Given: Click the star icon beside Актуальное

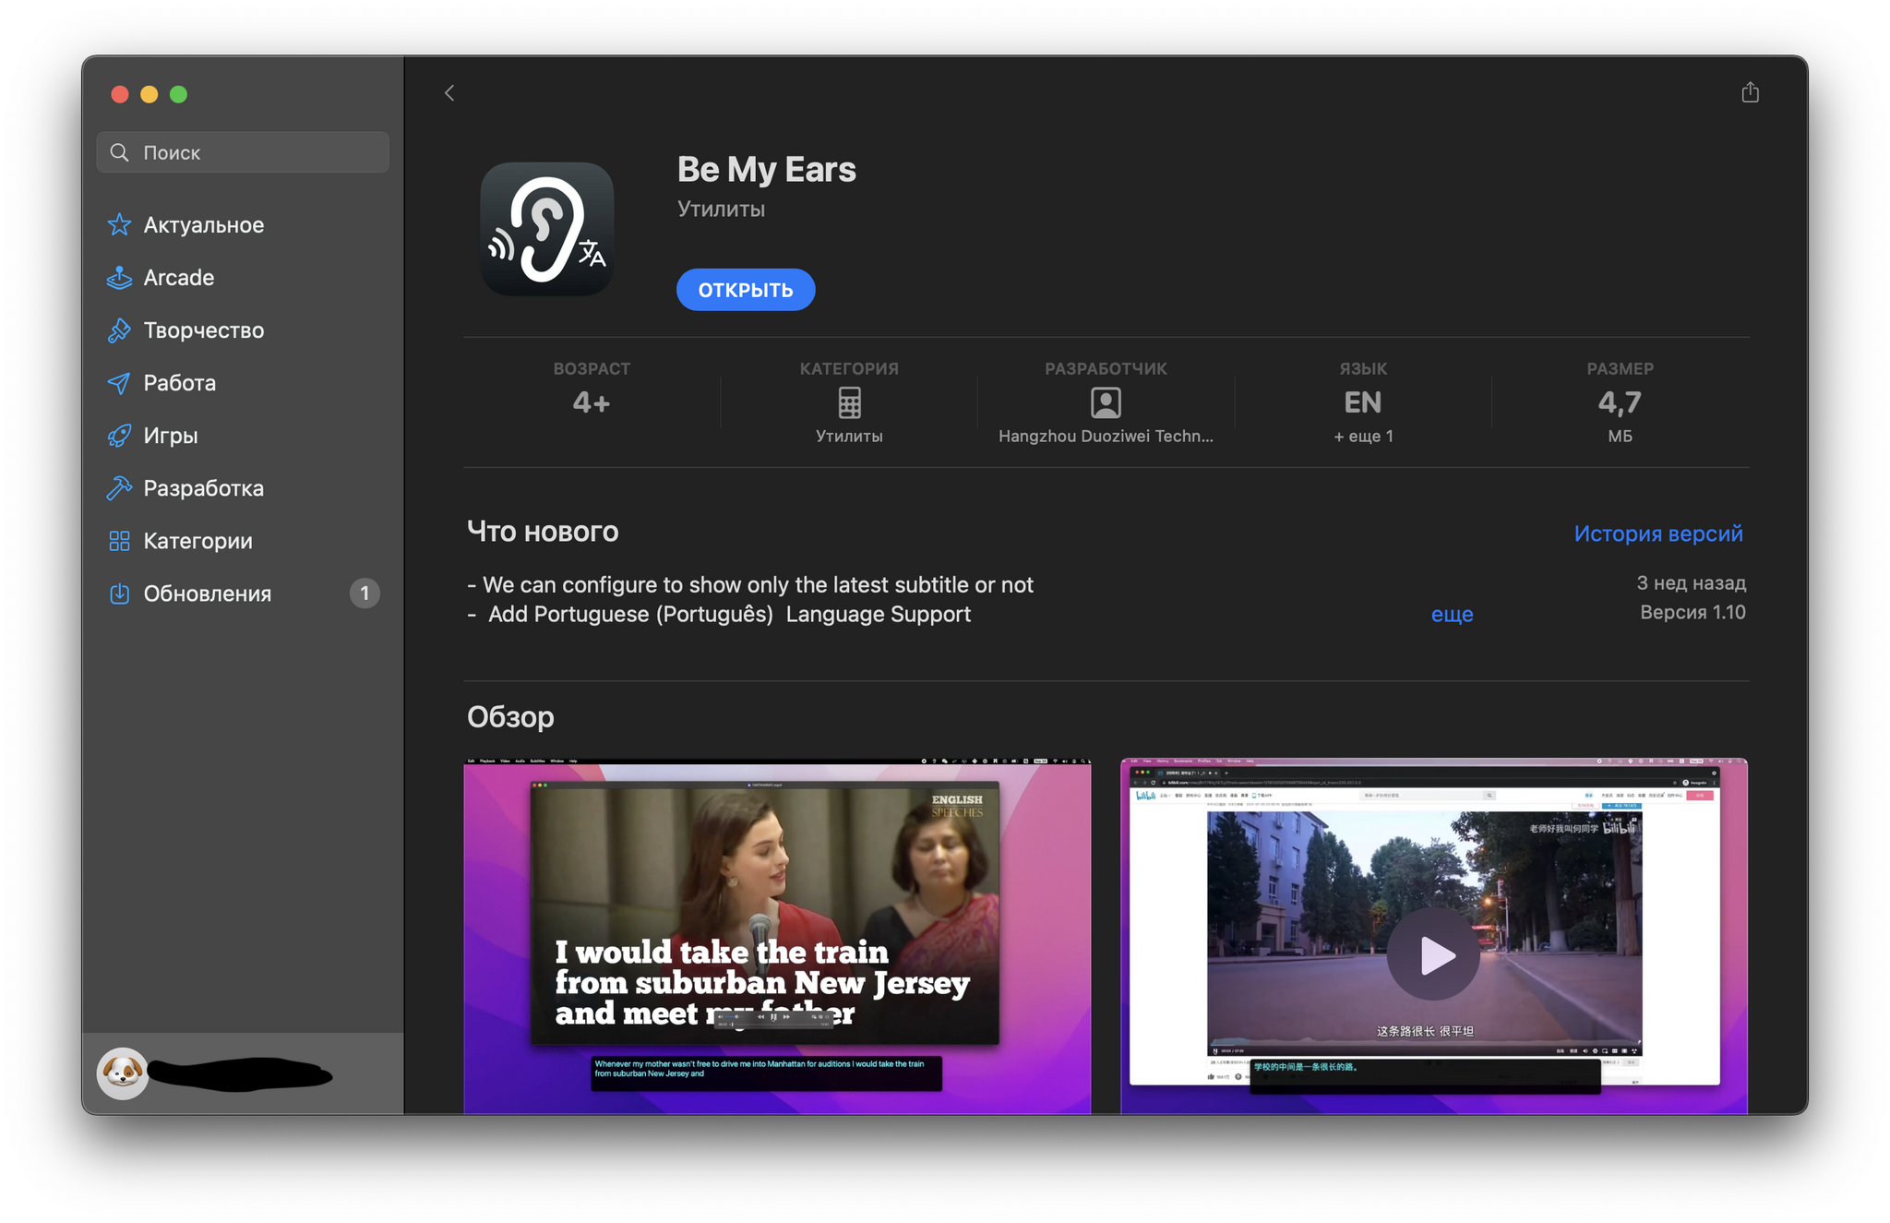Looking at the screenshot, I should pyautogui.click(x=119, y=224).
